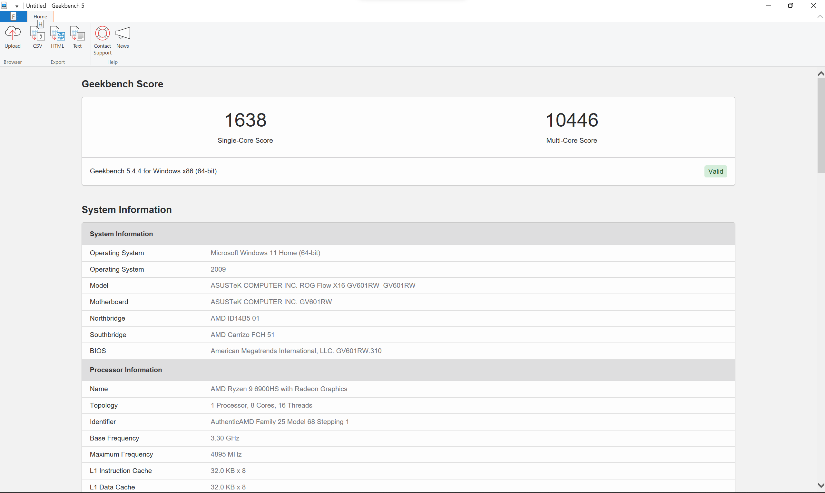The height and width of the screenshot is (493, 825).
Task: Click the 4895 MHz maximum frequency
Action: click(x=226, y=454)
